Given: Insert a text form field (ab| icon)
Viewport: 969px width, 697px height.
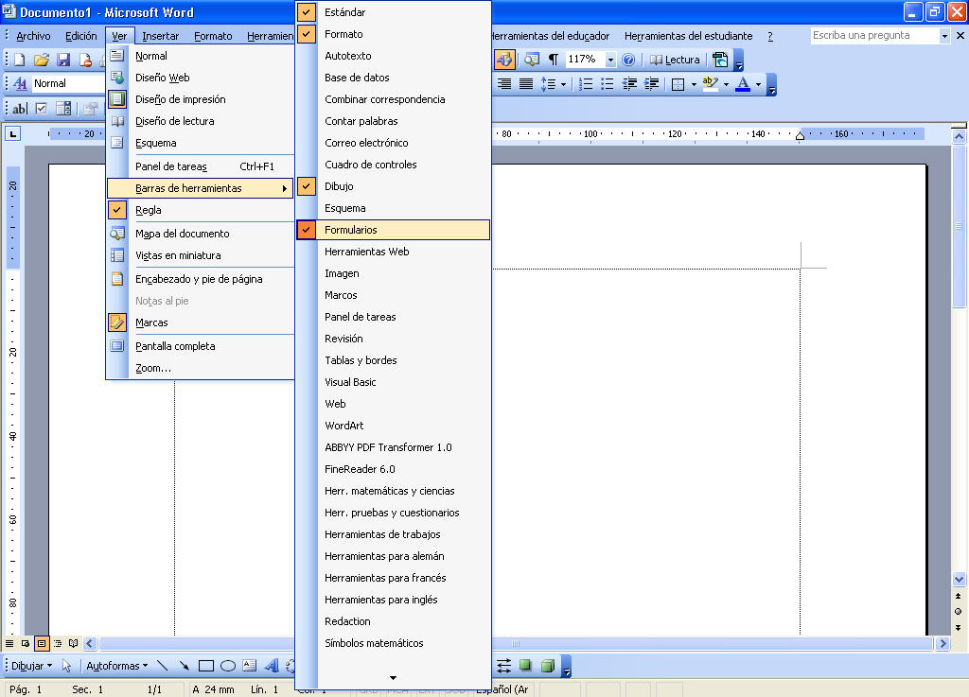Looking at the screenshot, I should click(x=20, y=109).
